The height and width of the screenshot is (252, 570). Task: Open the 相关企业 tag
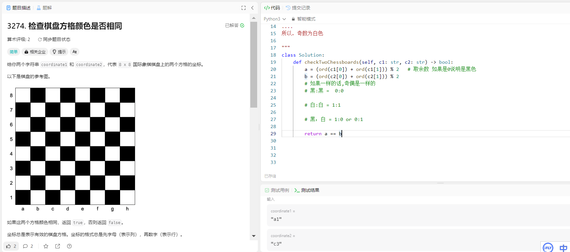click(35, 52)
